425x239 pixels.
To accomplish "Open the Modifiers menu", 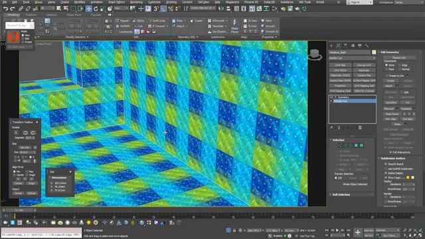I will [x=80, y=2].
